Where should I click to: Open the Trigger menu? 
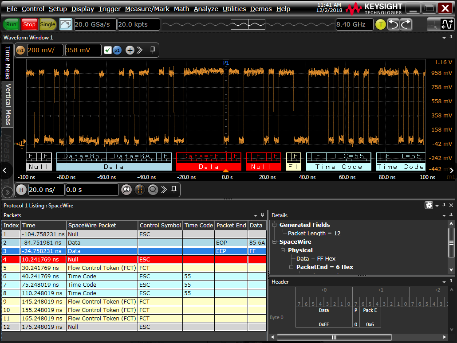click(x=109, y=9)
